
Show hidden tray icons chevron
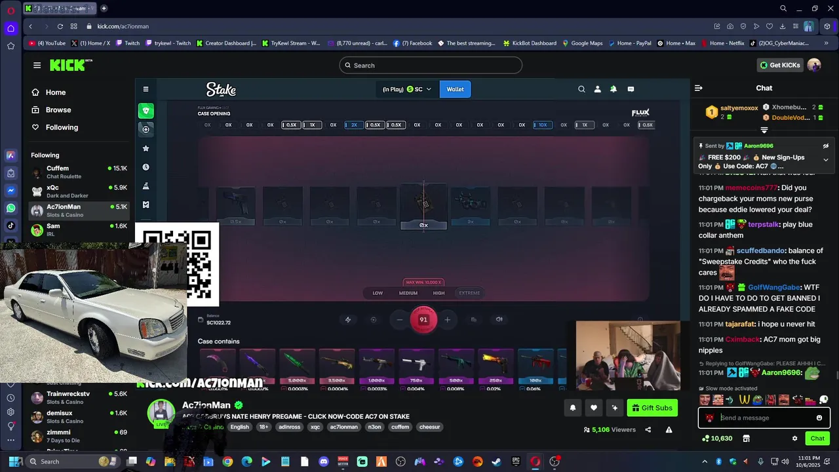[x=705, y=462]
